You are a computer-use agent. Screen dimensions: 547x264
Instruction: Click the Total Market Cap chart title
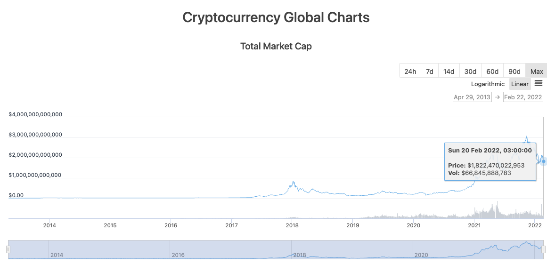click(276, 46)
